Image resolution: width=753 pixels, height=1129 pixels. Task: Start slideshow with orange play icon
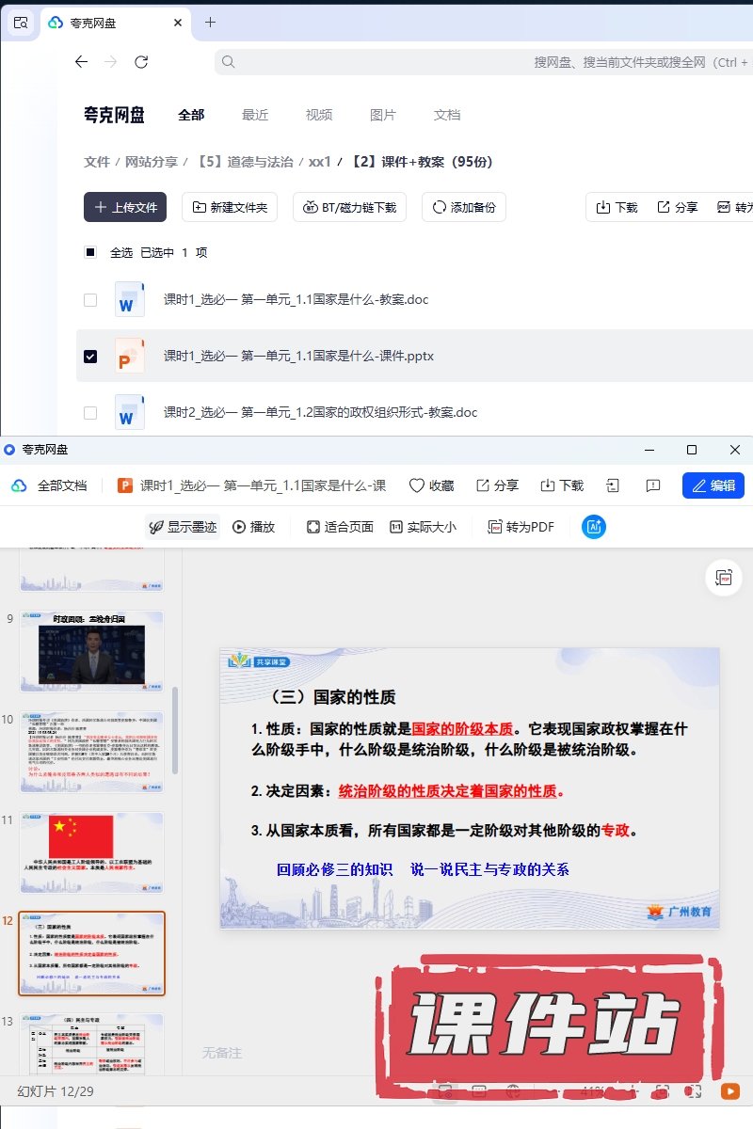point(729,1091)
